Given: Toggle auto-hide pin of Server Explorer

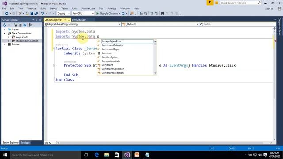Looking at the screenshot, I should (36, 20).
